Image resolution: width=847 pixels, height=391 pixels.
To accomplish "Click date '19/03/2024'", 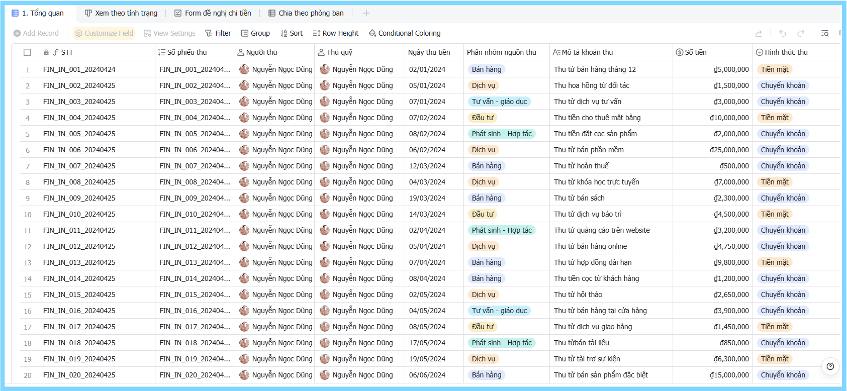I will 427,198.
